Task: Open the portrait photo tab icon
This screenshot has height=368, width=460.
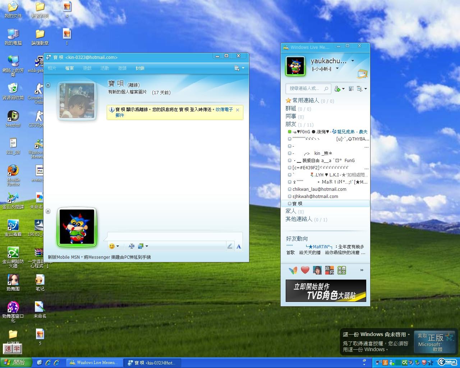Action: [317, 270]
